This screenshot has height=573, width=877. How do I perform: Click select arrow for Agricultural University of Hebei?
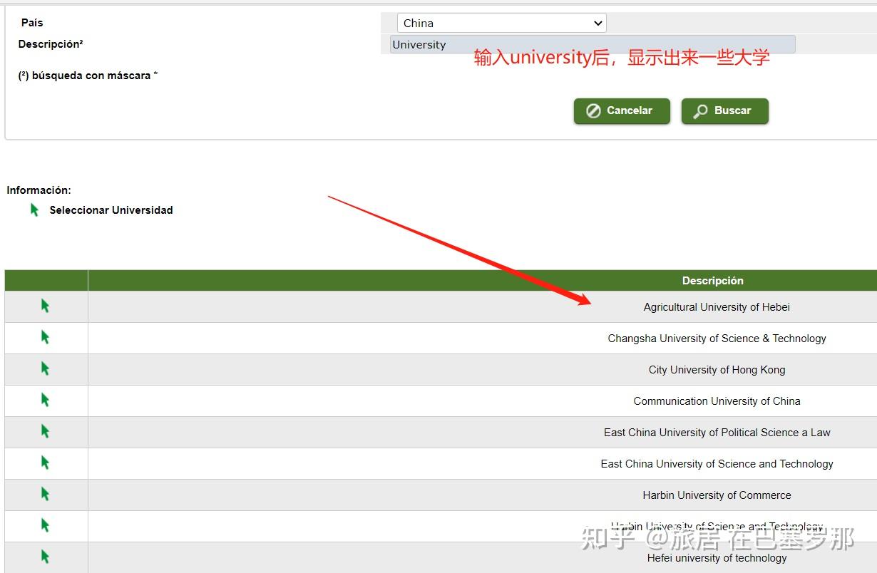pos(45,306)
